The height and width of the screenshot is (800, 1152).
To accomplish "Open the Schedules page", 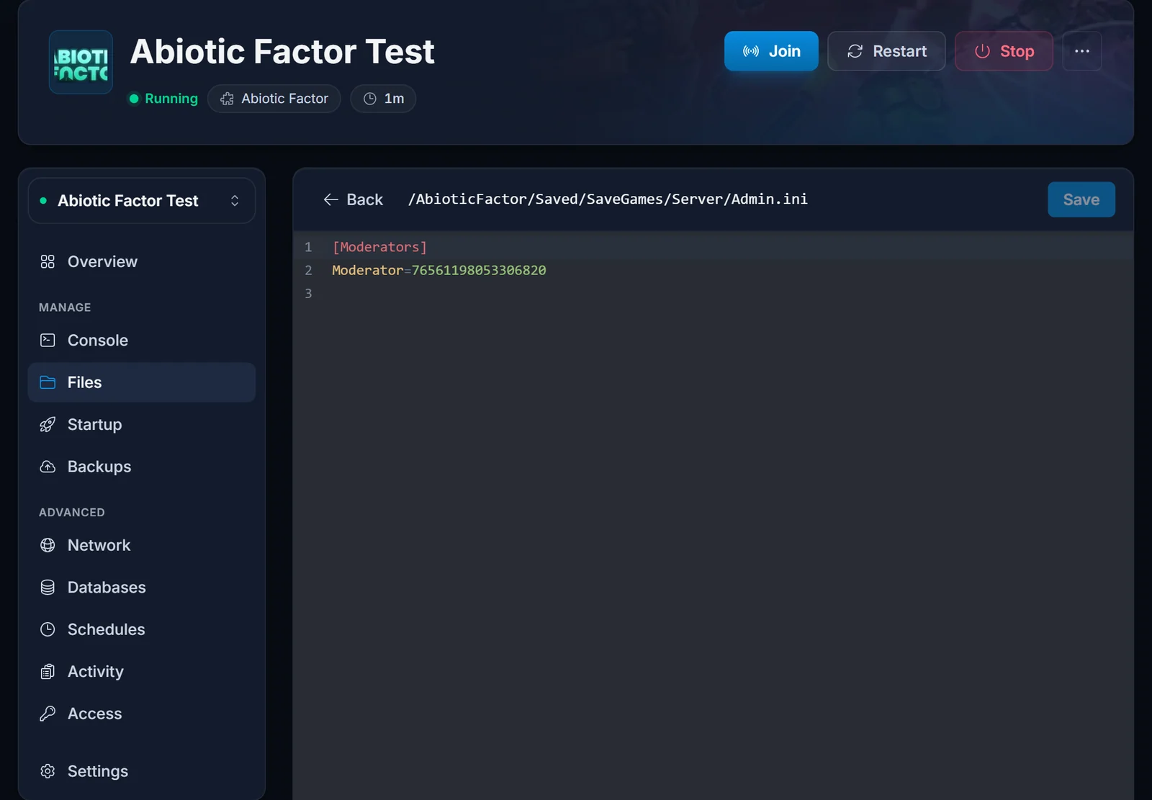I will tap(142, 629).
